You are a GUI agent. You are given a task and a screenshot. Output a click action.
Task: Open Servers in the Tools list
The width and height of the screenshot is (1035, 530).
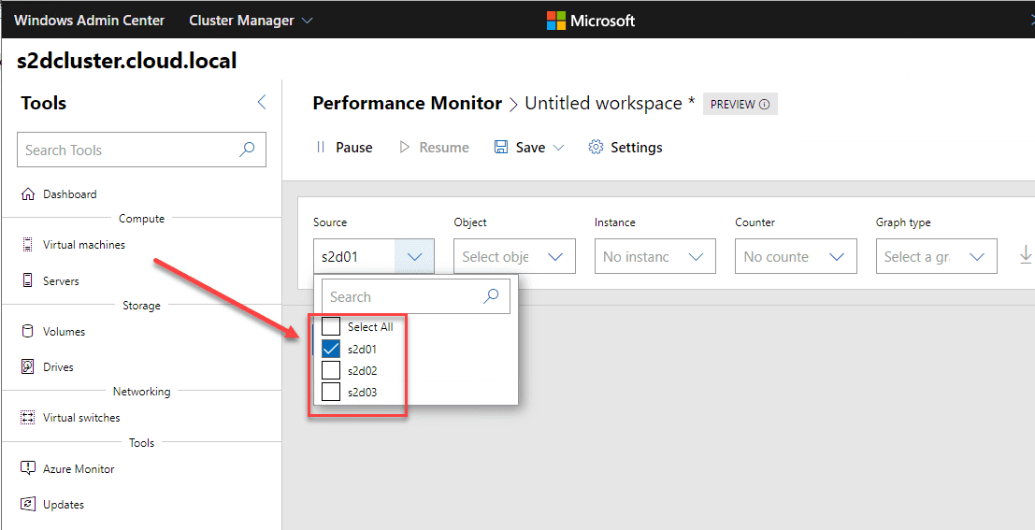(x=61, y=281)
